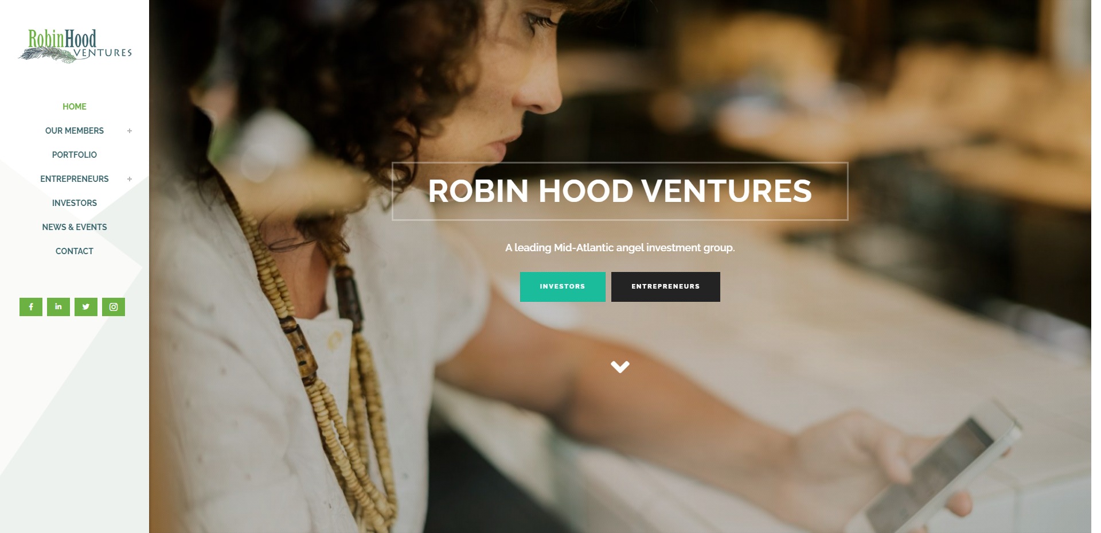Click the Robin Hood Ventures hero heading
This screenshot has width=1101, height=533.
tap(620, 191)
